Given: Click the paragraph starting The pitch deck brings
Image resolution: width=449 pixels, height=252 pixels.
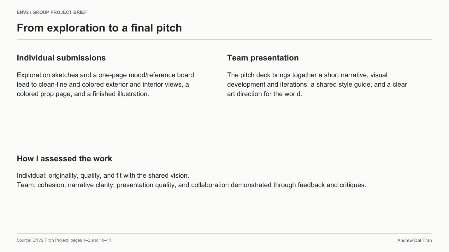Looking at the screenshot, I should click(x=317, y=84).
